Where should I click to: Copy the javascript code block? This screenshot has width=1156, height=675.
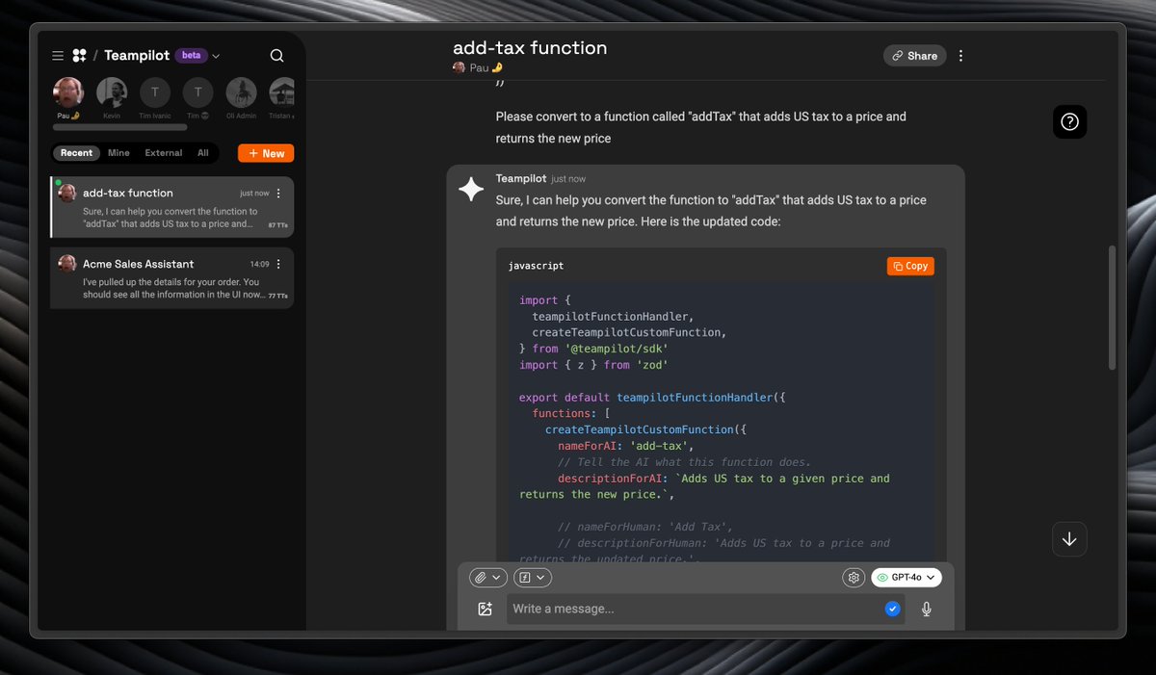(910, 266)
